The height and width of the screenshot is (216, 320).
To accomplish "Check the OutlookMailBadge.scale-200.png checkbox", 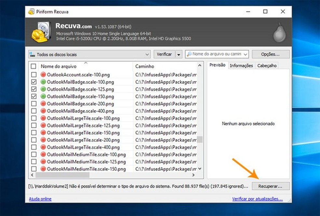I will 33,104.
